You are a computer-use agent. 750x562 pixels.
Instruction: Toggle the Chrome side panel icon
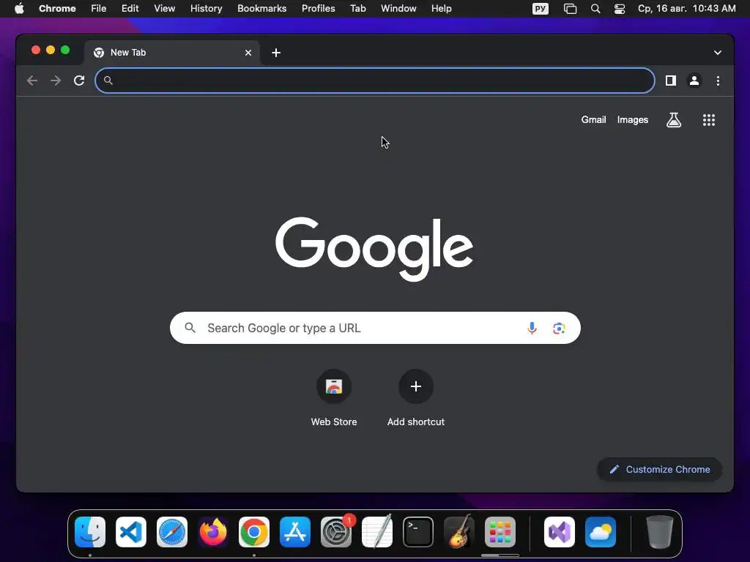(671, 80)
